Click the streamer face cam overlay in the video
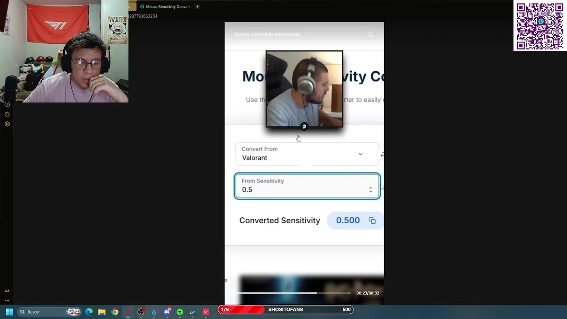 tap(304, 89)
